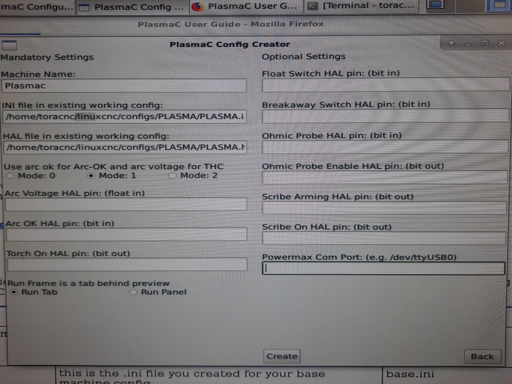Click the 'base.ini' text in Firefox page

click(410, 374)
